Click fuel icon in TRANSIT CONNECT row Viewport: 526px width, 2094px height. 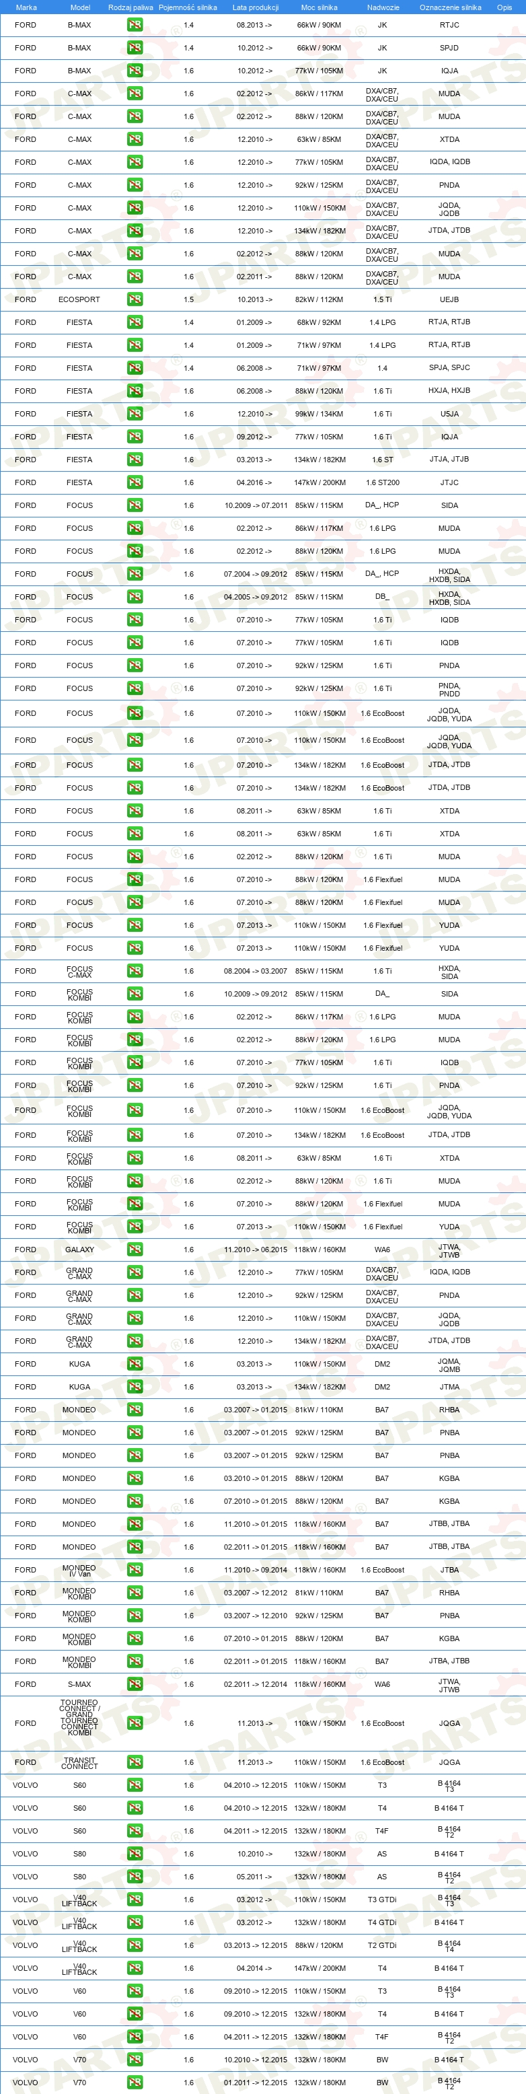pyautogui.click(x=135, y=1762)
